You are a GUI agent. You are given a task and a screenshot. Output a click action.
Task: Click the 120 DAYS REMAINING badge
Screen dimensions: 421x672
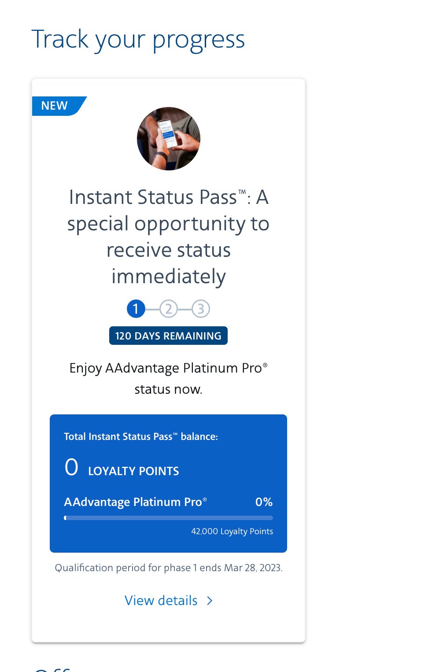pyautogui.click(x=168, y=336)
